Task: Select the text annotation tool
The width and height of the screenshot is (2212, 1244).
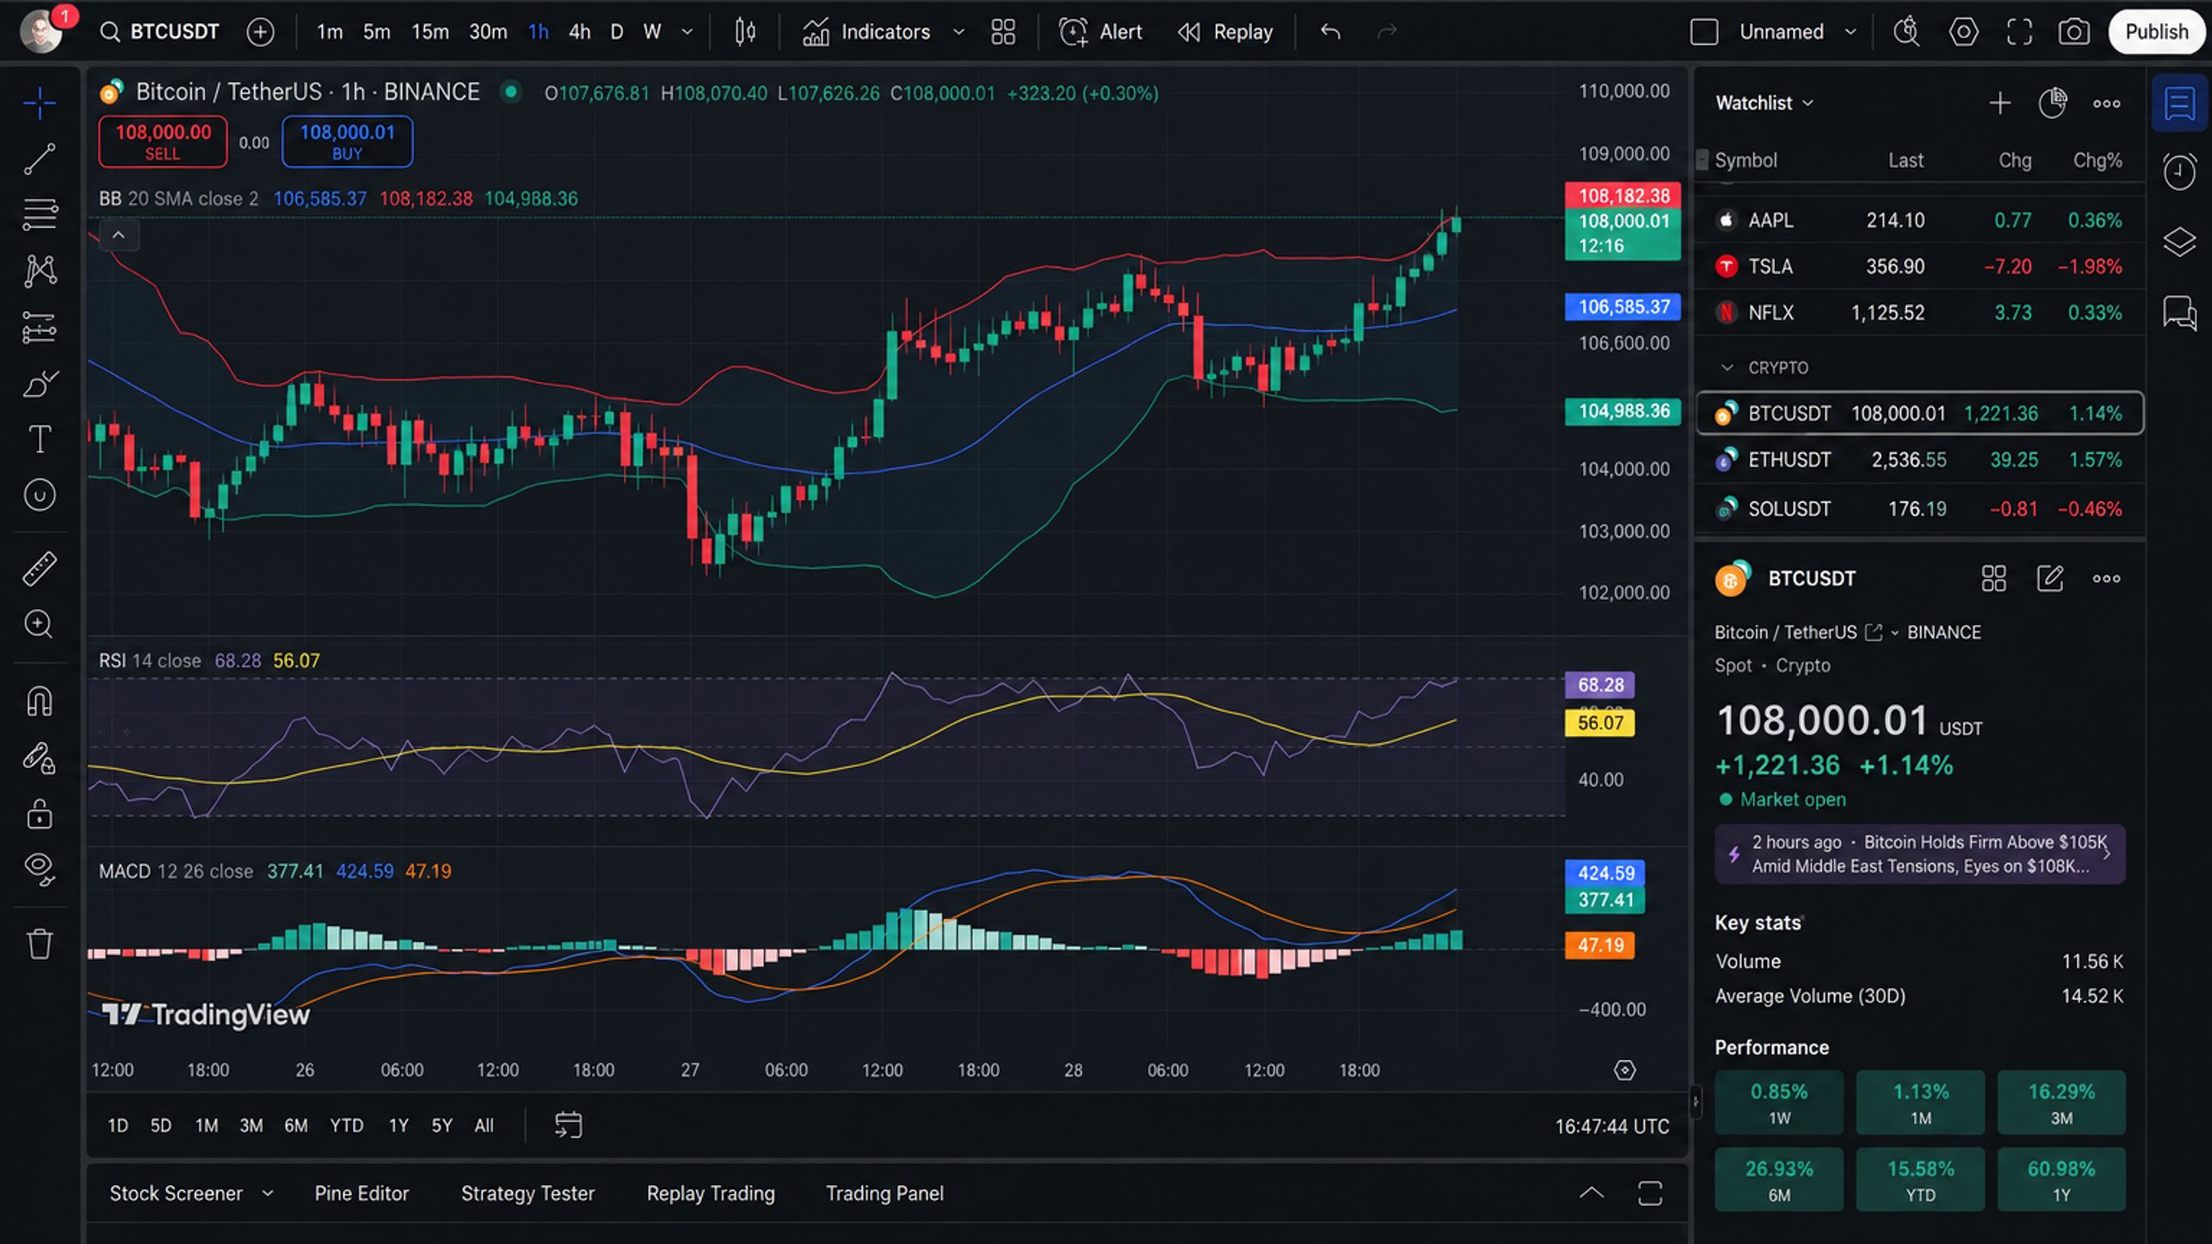Action: 40,439
